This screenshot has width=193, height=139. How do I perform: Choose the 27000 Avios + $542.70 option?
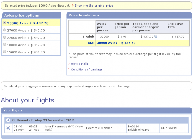(4, 30)
